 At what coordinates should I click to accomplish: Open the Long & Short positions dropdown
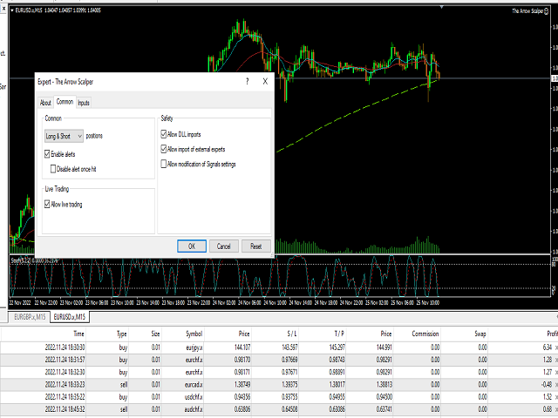(64, 136)
